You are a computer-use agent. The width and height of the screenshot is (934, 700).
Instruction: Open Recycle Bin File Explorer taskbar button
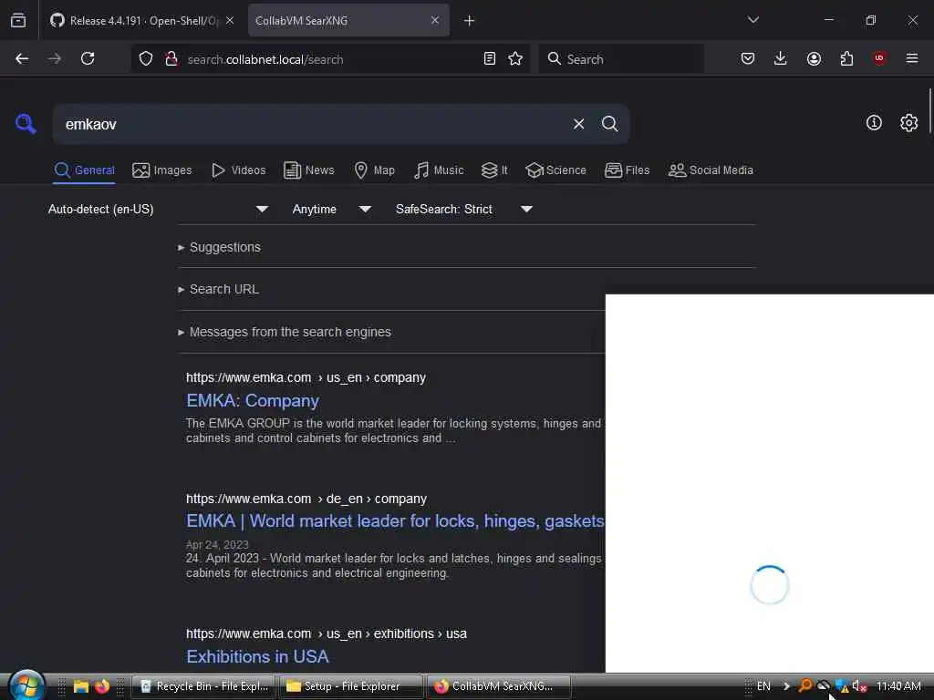(203, 686)
